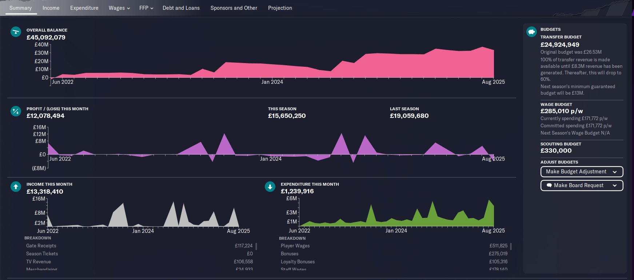This screenshot has width=634, height=280.
Task: Click the scouting budget value £330,000
Action: [556, 151]
